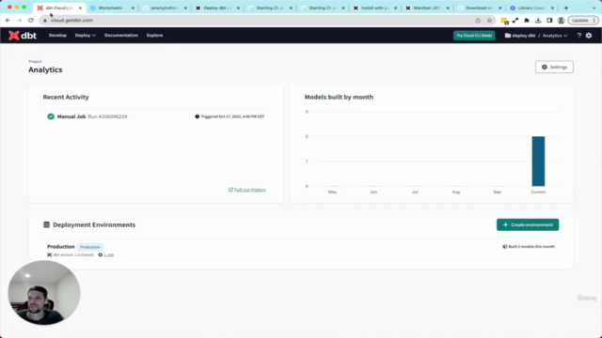The width and height of the screenshot is (602, 338).
Task: Switch to the Download browser tab
Action: [480, 8]
